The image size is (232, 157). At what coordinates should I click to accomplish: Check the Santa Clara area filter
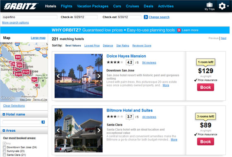point(5,155)
